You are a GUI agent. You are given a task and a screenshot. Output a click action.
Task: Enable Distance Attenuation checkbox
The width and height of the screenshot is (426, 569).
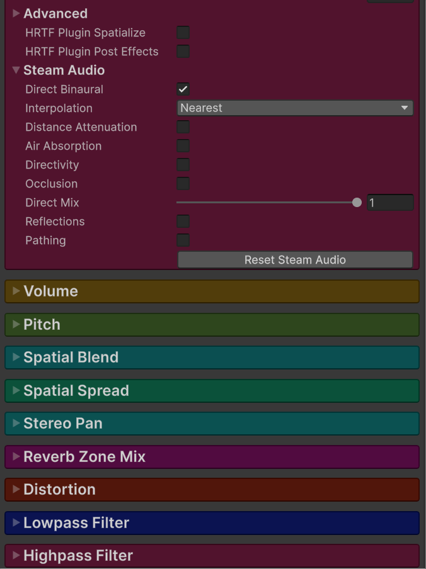pyautogui.click(x=183, y=127)
